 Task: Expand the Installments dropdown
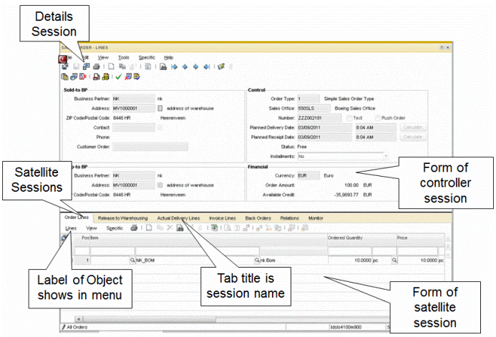pyautogui.click(x=386, y=155)
